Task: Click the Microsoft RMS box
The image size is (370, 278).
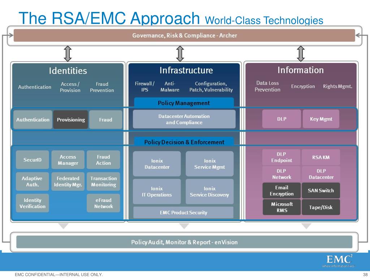Action: (282, 207)
